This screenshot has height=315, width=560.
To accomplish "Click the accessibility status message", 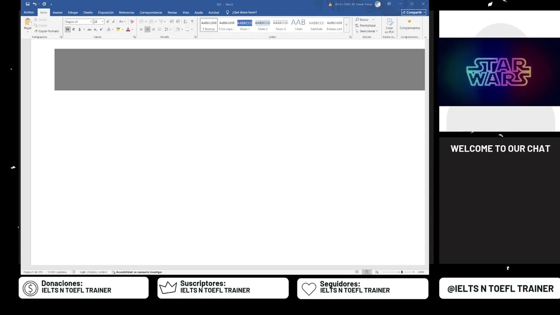I will pos(137,272).
